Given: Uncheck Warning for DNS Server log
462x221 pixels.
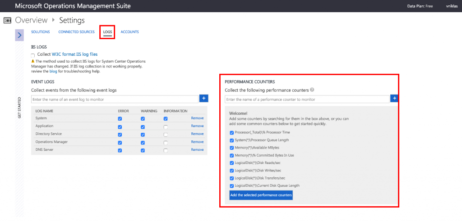Looking at the screenshot, I should 143,150.
